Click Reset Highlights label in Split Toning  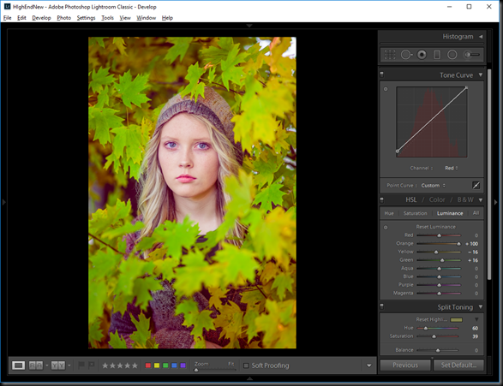pos(431,319)
